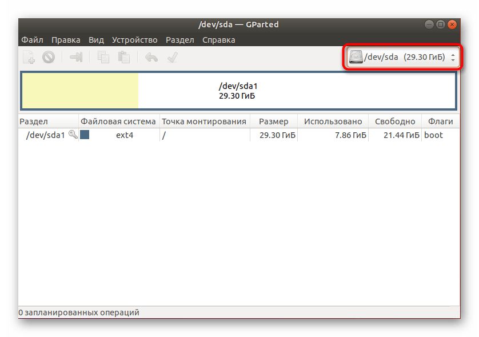
Task: Click the Apply all operations checkmark icon
Action: 172,57
